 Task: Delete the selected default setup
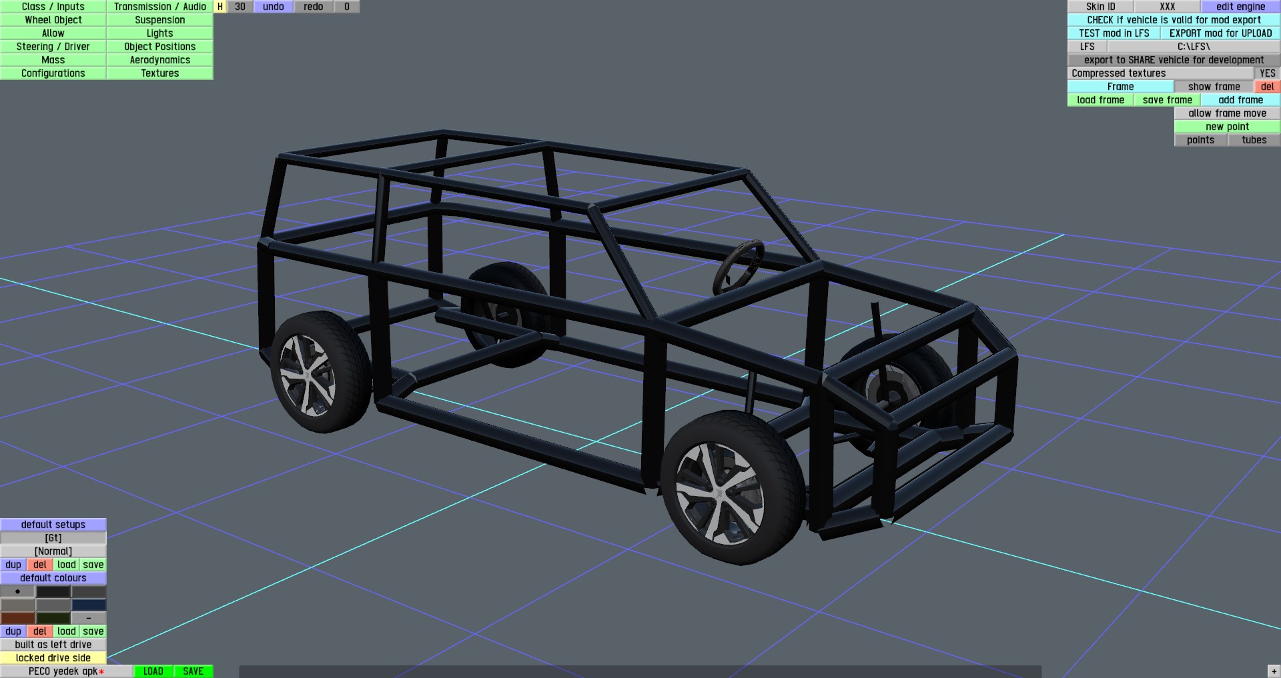pos(40,565)
